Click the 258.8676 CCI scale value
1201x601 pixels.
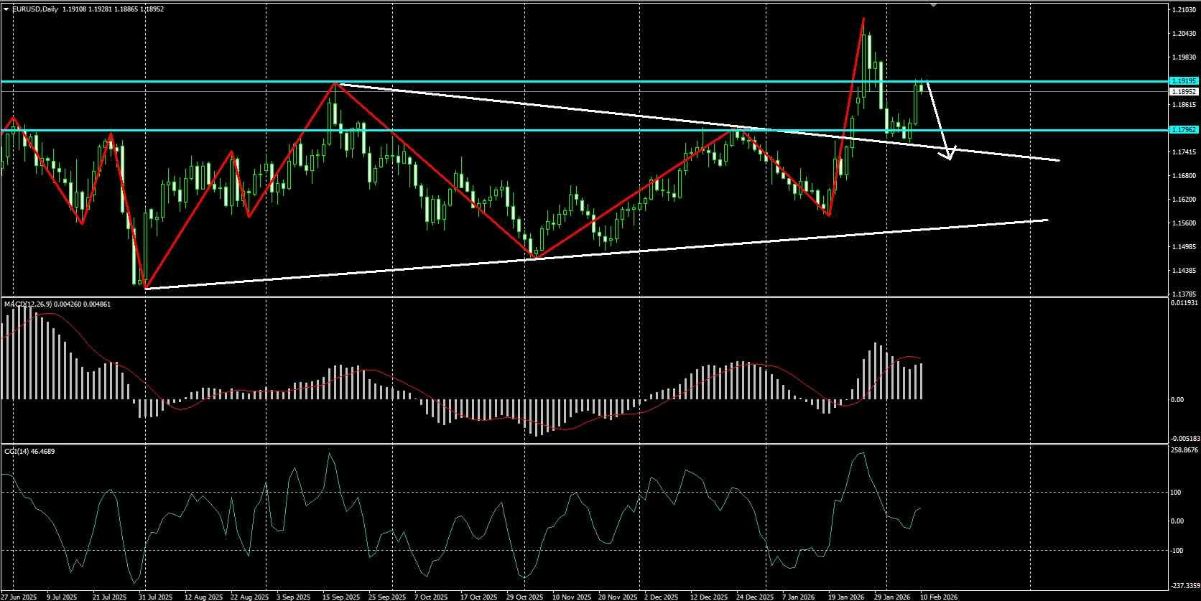tap(1184, 450)
